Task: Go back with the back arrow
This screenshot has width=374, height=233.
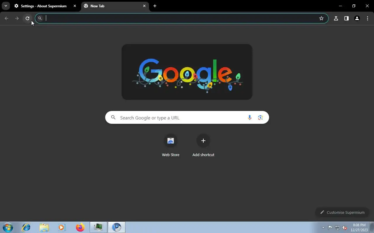Action: coord(6,18)
